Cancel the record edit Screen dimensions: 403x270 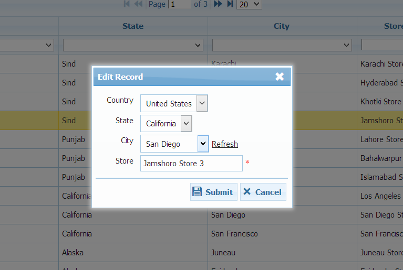click(263, 192)
